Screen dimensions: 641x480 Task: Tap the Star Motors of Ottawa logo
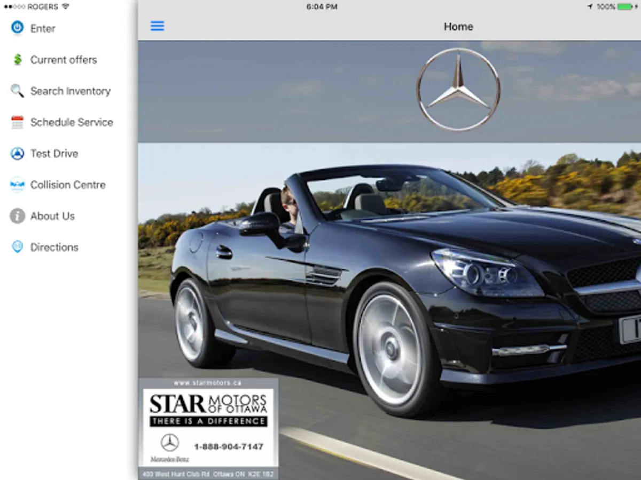tap(208, 404)
